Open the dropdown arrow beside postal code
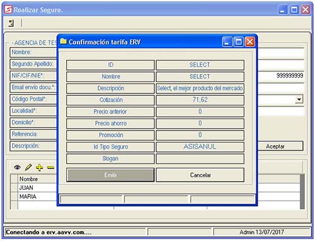This screenshot has width=315, height=241. coord(299,99)
